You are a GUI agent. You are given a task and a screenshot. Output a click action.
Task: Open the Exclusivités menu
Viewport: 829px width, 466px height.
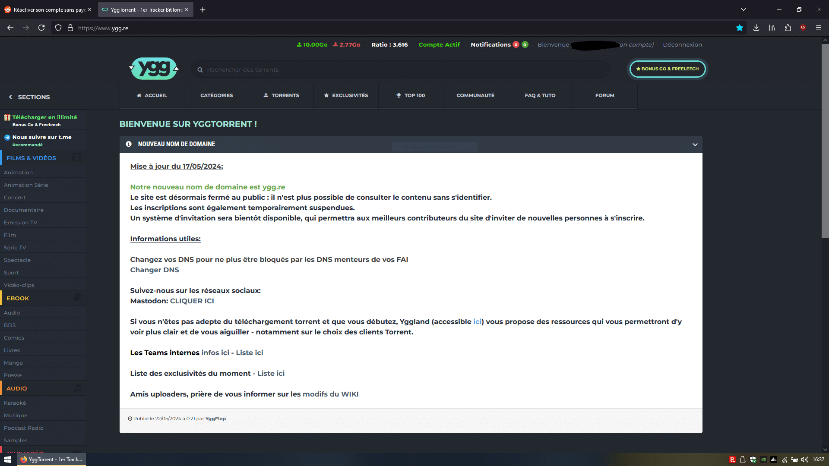(x=346, y=95)
